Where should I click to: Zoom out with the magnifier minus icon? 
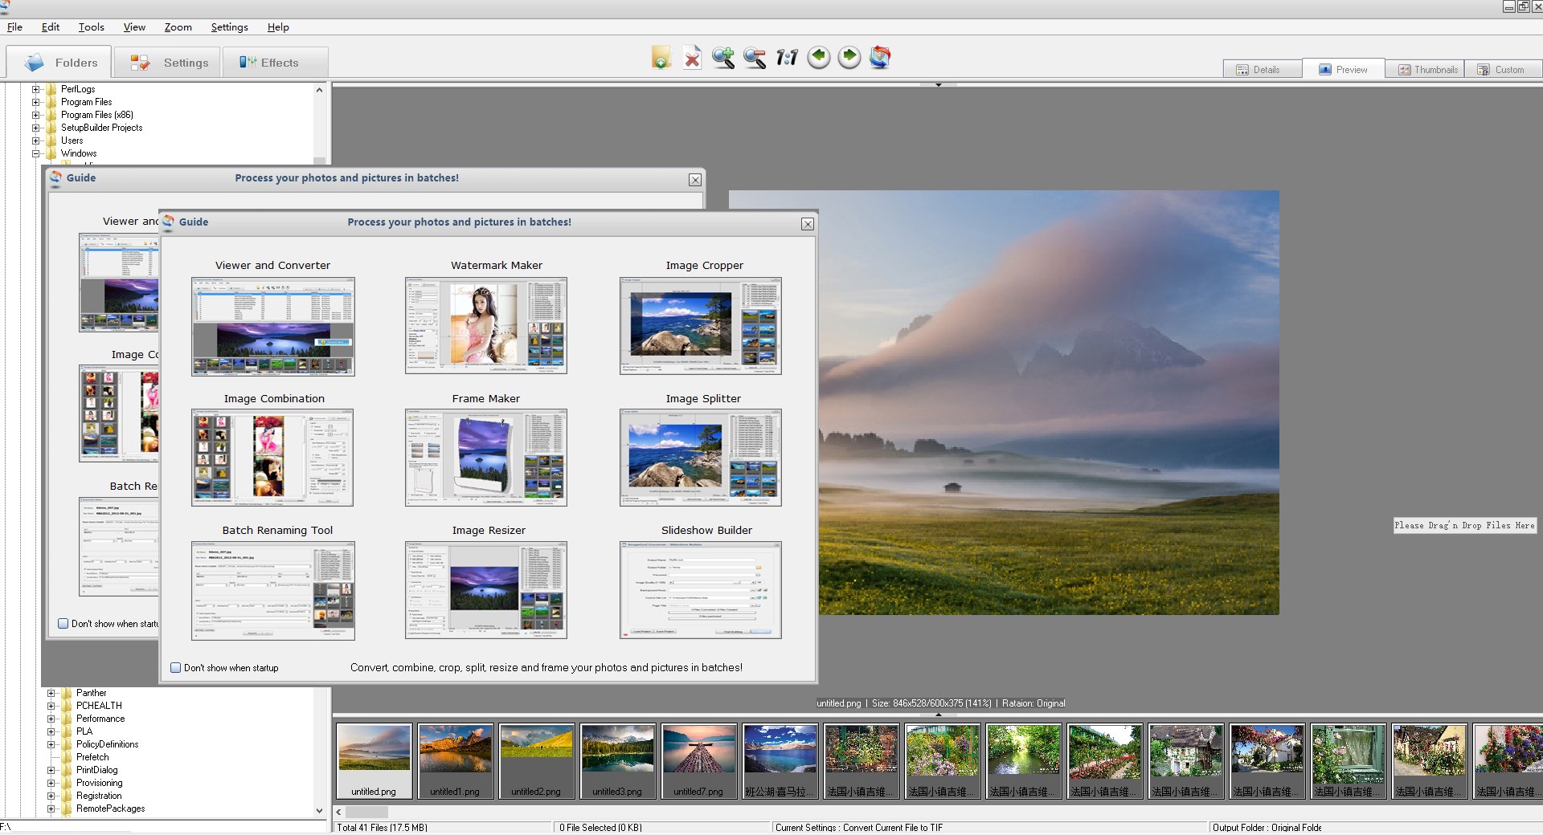[x=755, y=58]
